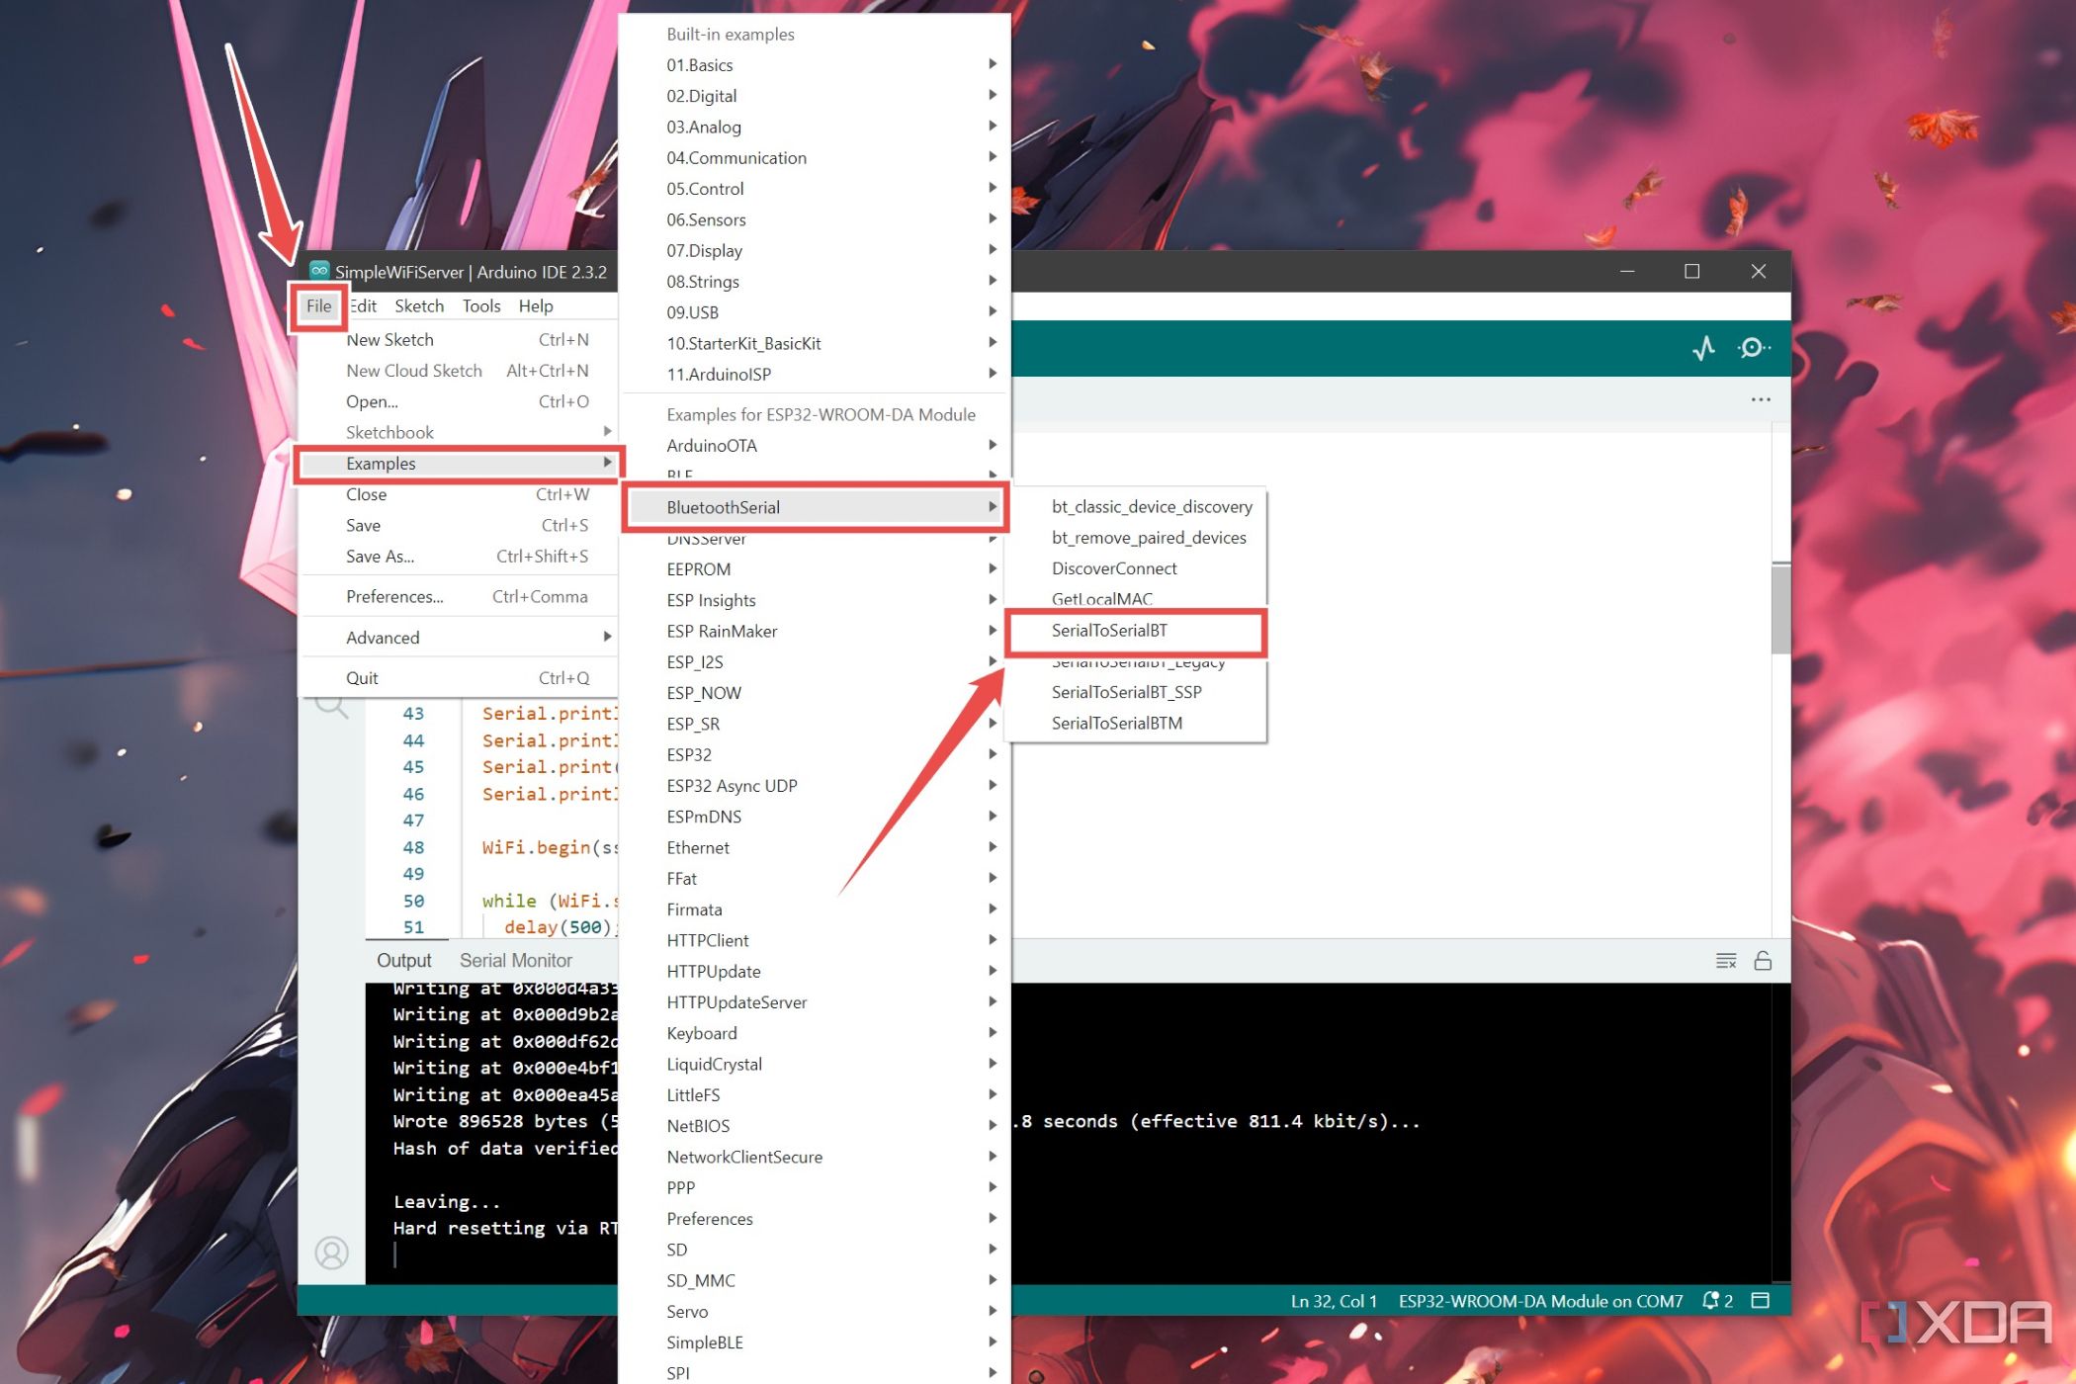Select GetLocalMAC example from list

click(1101, 599)
